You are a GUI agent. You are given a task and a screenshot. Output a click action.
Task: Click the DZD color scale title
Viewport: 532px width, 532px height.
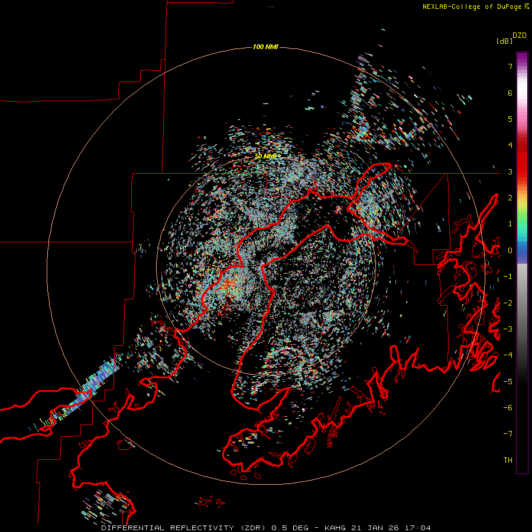point(520,35)
